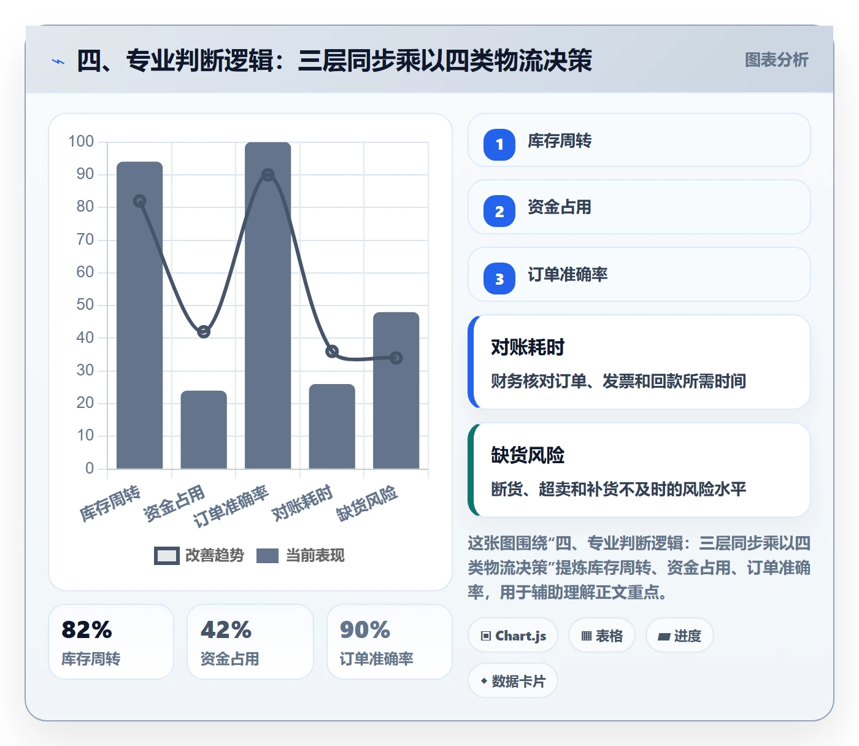Open the 90% 订单准确率 stat card

[390, 642]
